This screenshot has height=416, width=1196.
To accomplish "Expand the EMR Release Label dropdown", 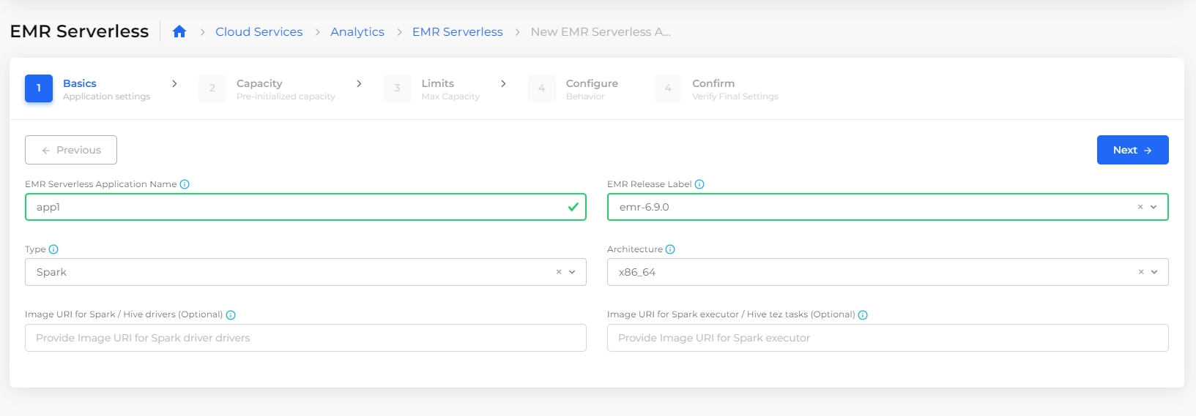I will tap(1154, 207).
